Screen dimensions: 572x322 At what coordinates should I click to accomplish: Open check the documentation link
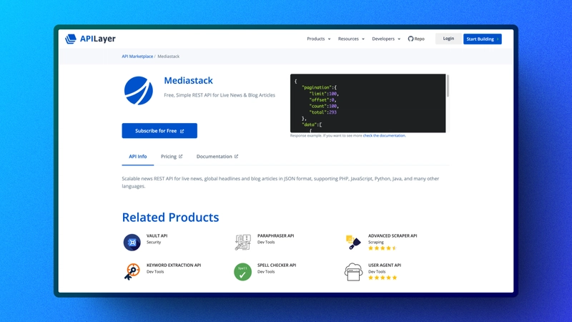(x=384, y=135)
